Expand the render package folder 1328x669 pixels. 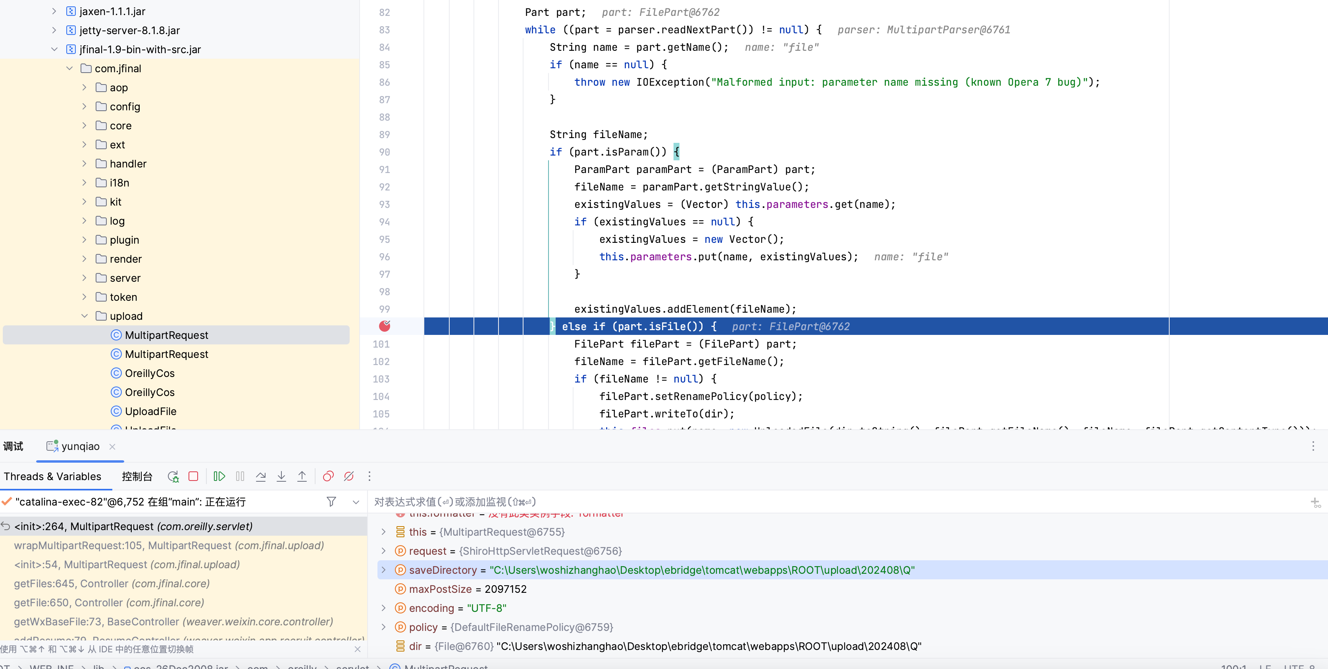tap(85, 259)
